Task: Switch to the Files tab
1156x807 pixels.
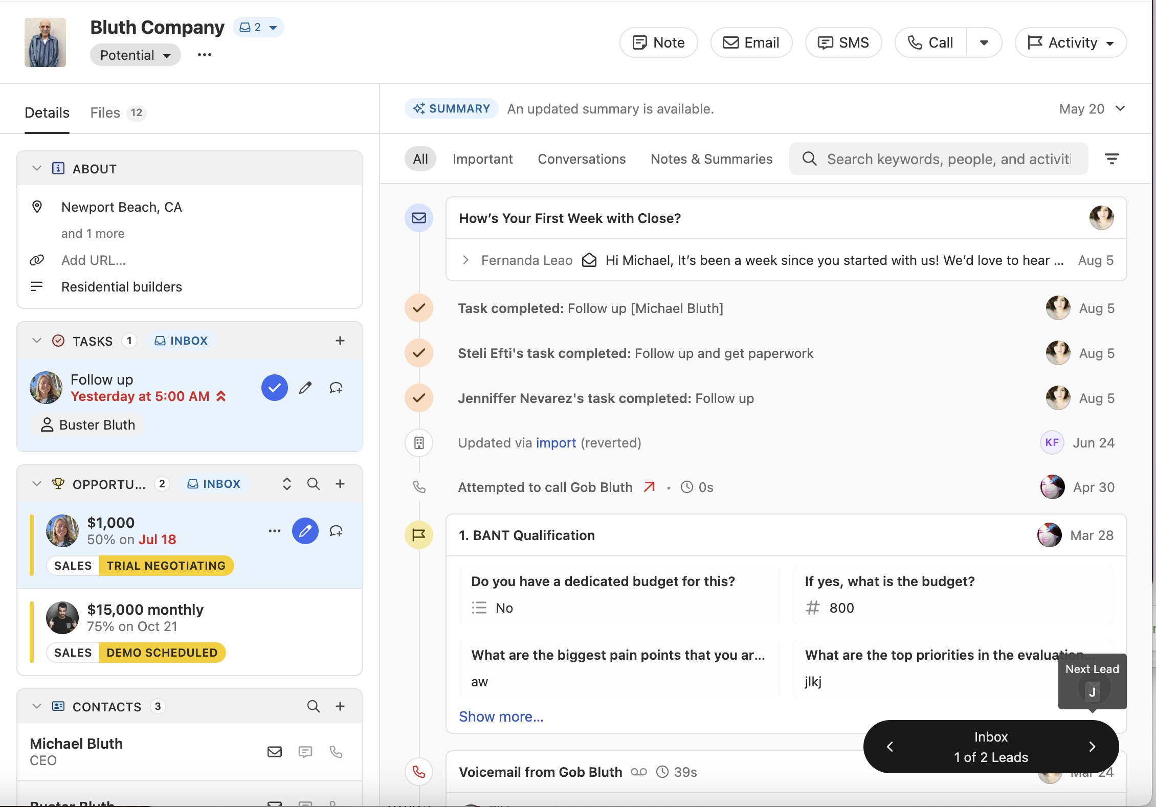Action: [118, 113]
